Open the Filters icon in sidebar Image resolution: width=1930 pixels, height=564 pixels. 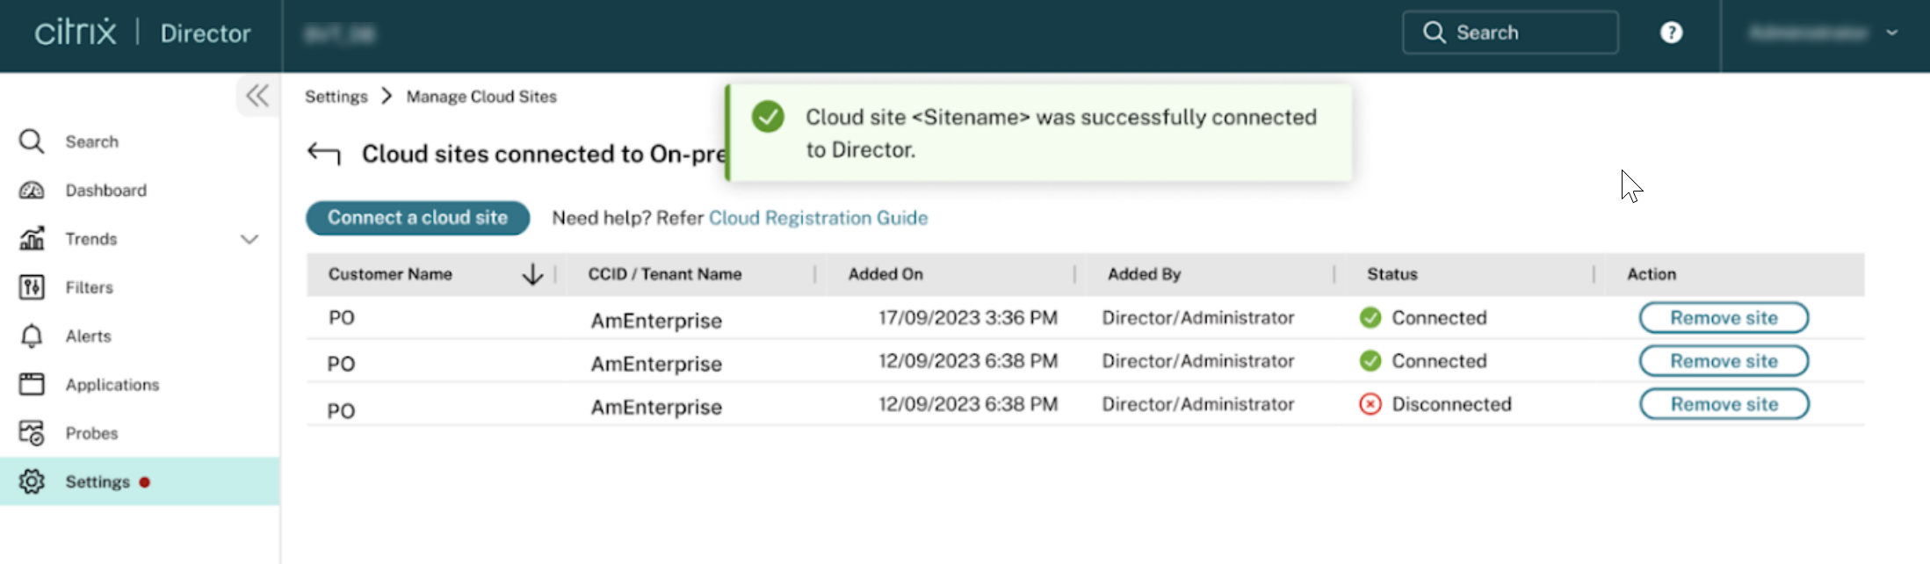tap(32, 287)
